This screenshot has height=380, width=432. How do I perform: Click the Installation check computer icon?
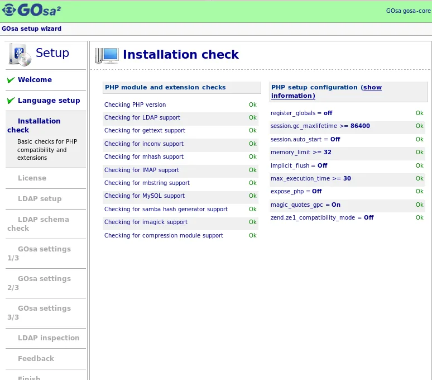107,55
